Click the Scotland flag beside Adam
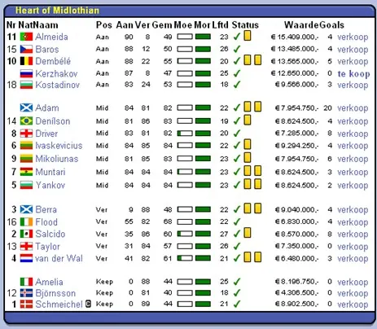The image size is (377, 329). pyautogui.click(x=26, y=107)
